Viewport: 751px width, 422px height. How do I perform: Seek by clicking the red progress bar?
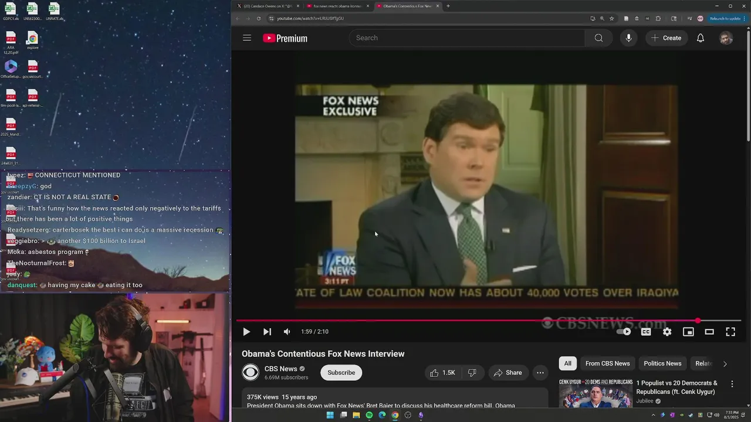click(x=466, y=321)
